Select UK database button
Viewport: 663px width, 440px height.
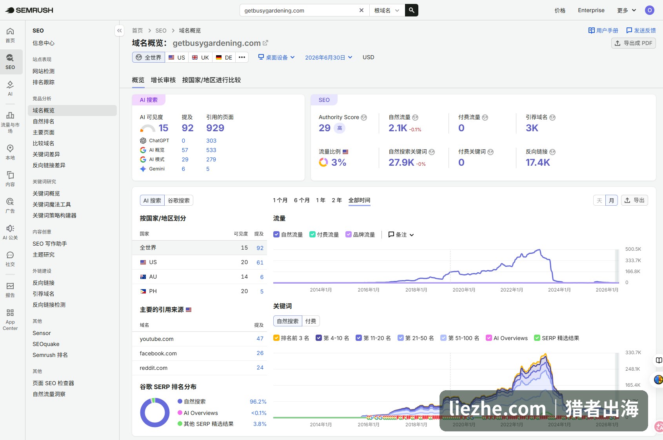(x=200, y=57)
